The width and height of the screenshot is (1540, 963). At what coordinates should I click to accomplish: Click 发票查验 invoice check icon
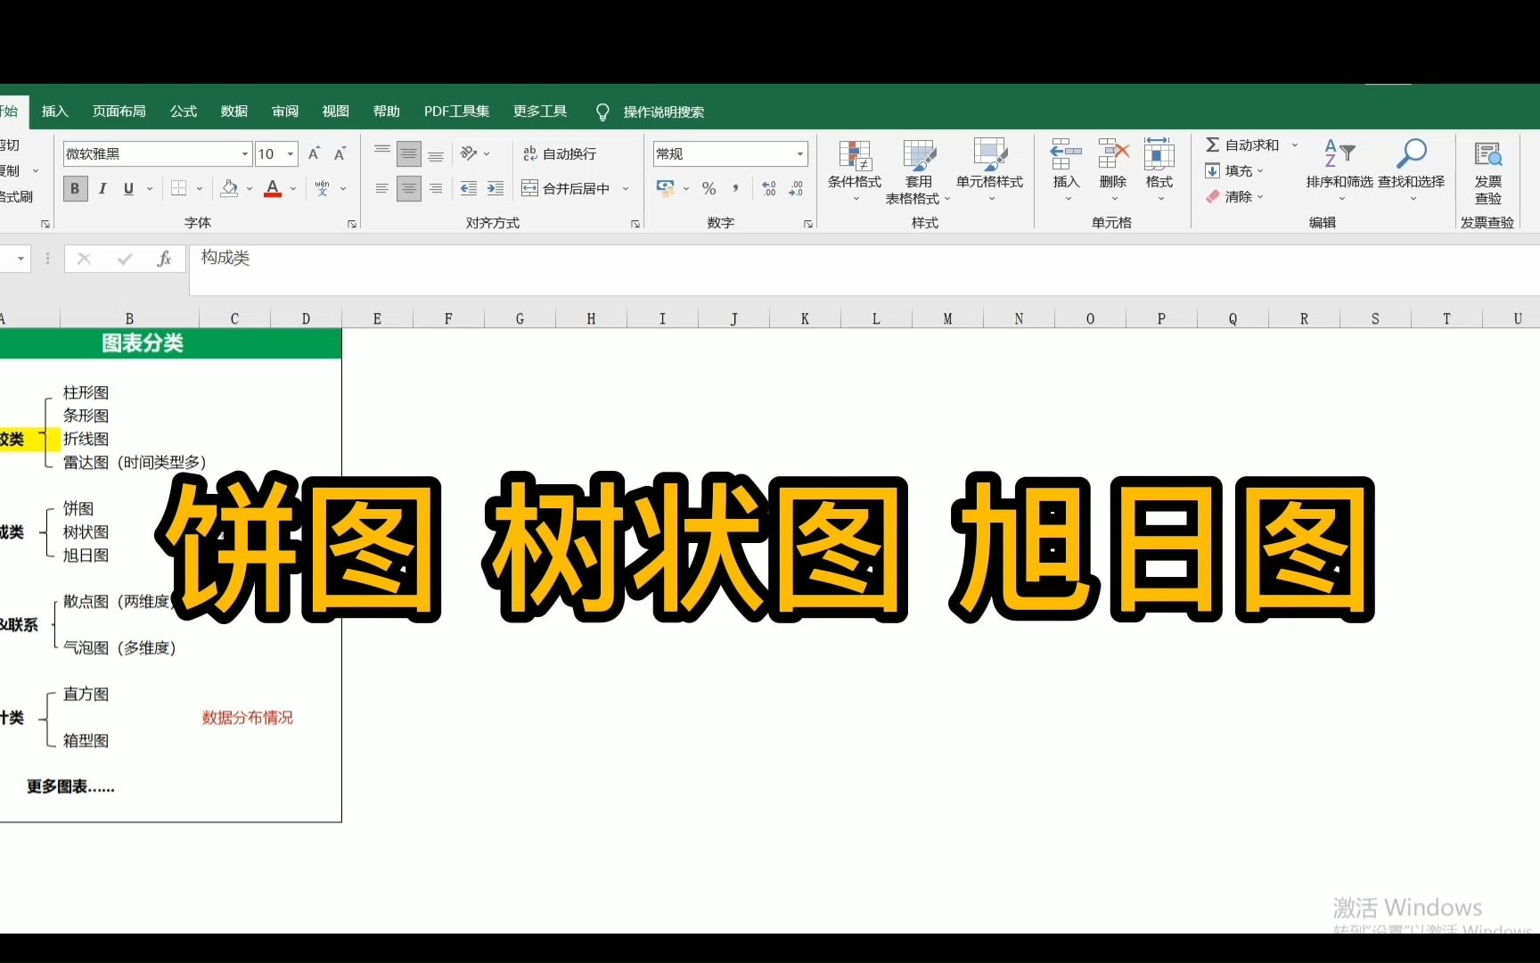pos(1488,171)
